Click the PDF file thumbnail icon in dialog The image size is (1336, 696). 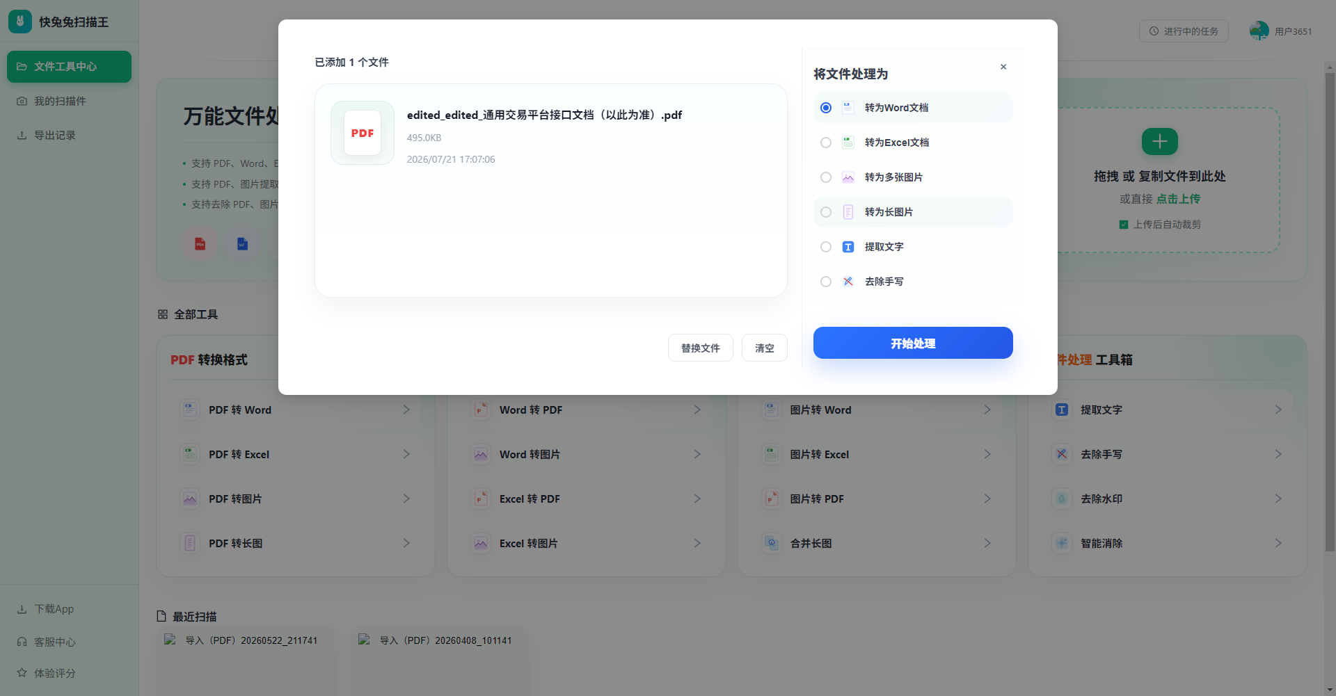pyautogui.click(x=363, y=133)
